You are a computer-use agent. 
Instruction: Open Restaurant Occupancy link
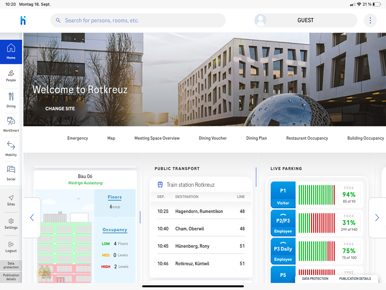tap(307, 138)
